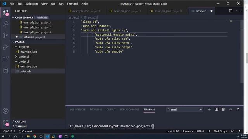This screenshot has width=248, height=139.
Task: Split the terminal panel
Action: (216, 109)
